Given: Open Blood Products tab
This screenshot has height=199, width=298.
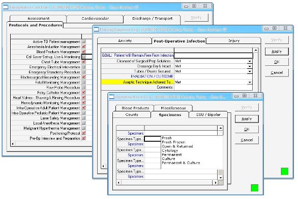Looking at the screenshot, I should point(135,108).
